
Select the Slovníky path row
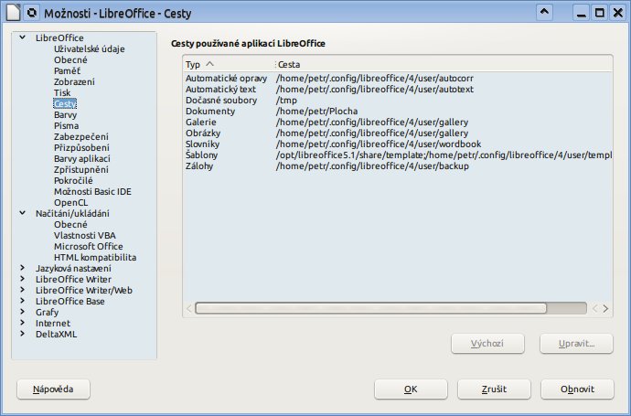[398, 144]
